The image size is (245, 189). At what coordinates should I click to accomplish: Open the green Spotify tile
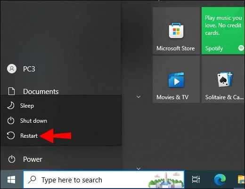223,31
